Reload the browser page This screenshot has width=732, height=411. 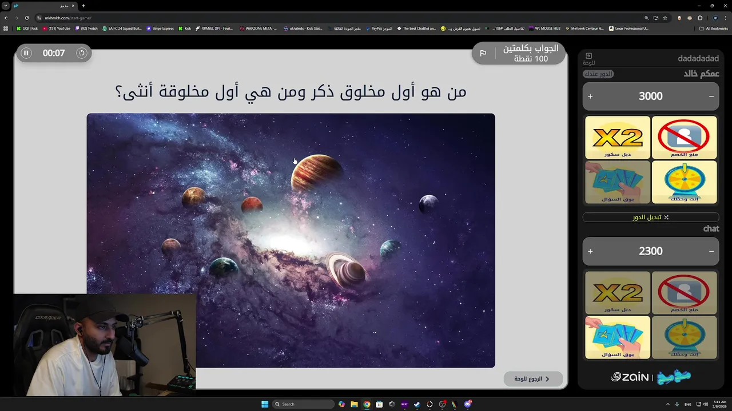click(26, 18)
